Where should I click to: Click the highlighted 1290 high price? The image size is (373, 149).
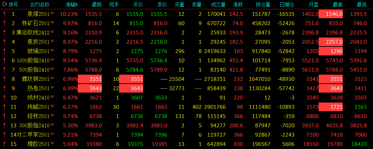331,51
